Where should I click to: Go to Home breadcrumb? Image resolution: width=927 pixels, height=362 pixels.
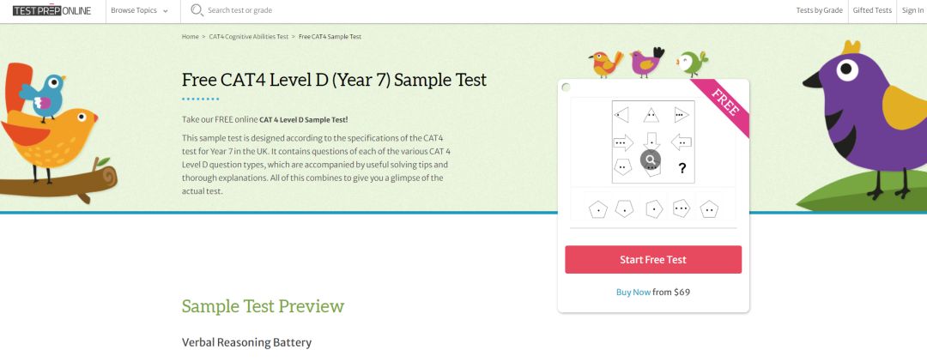(191, 37)
